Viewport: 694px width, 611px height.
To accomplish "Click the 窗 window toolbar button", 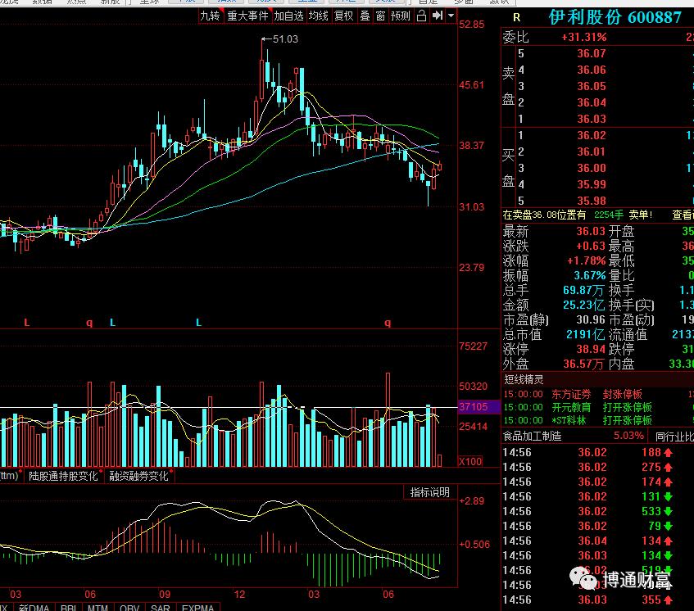I will [381, 16].
